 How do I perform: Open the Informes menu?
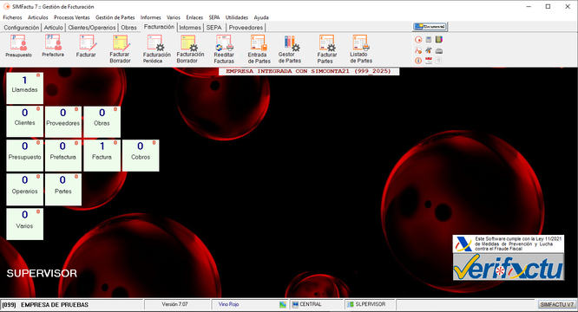[x=150, y=17]
